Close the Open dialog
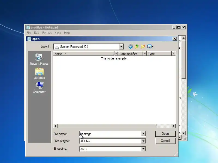The image size is (218, 163). [x=174, y=39]
